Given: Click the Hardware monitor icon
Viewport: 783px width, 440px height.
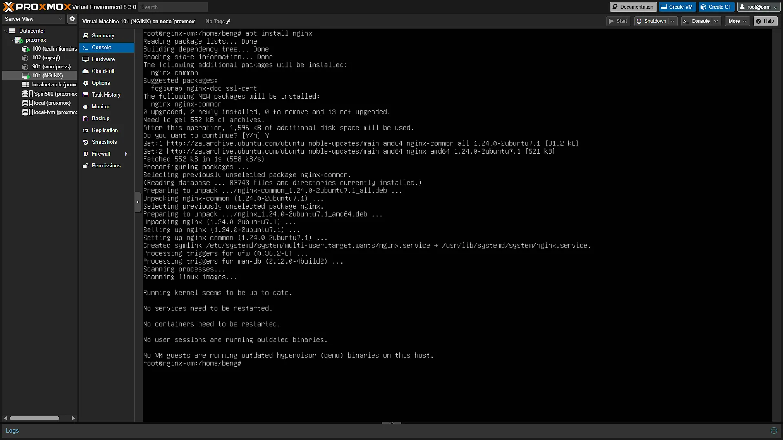Looking at the screenshot, I should (86, 59).
